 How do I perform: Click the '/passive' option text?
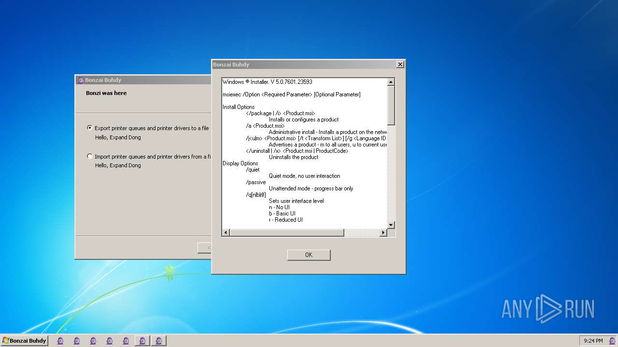(256, 182)
